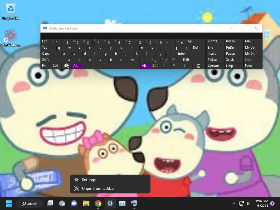Click the context menu key on keyboard
This screenshot has width=280, height=210.
pyautogui.click(x=199, y=66)
